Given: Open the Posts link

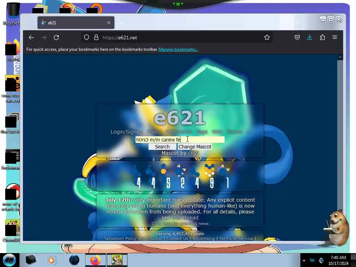Looking at the screenshot, I should pyautogui.click(x=154, y=132).
